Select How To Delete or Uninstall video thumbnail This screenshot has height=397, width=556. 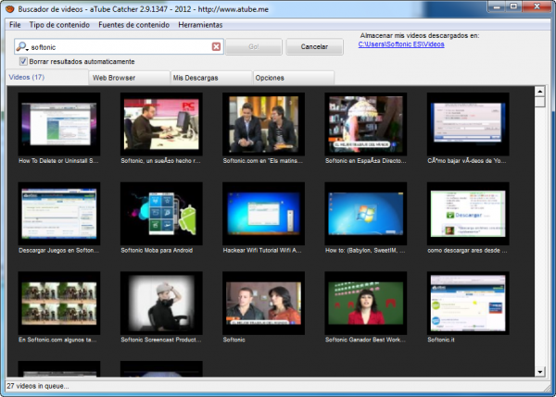click(x=59, y=124)
